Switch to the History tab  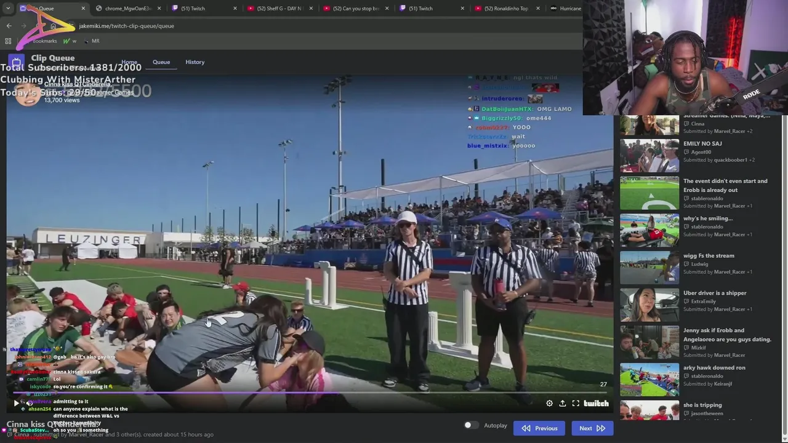tap(195, 62)
